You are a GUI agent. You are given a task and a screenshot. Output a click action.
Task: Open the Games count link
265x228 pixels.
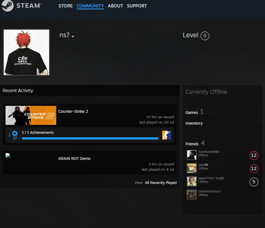(x=194, y=112)
